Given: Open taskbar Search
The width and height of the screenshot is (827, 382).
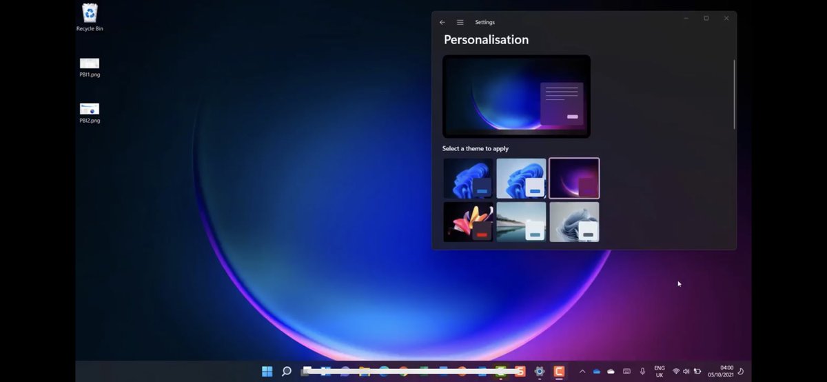Looking at the screenshot, I should coord(287,372).
